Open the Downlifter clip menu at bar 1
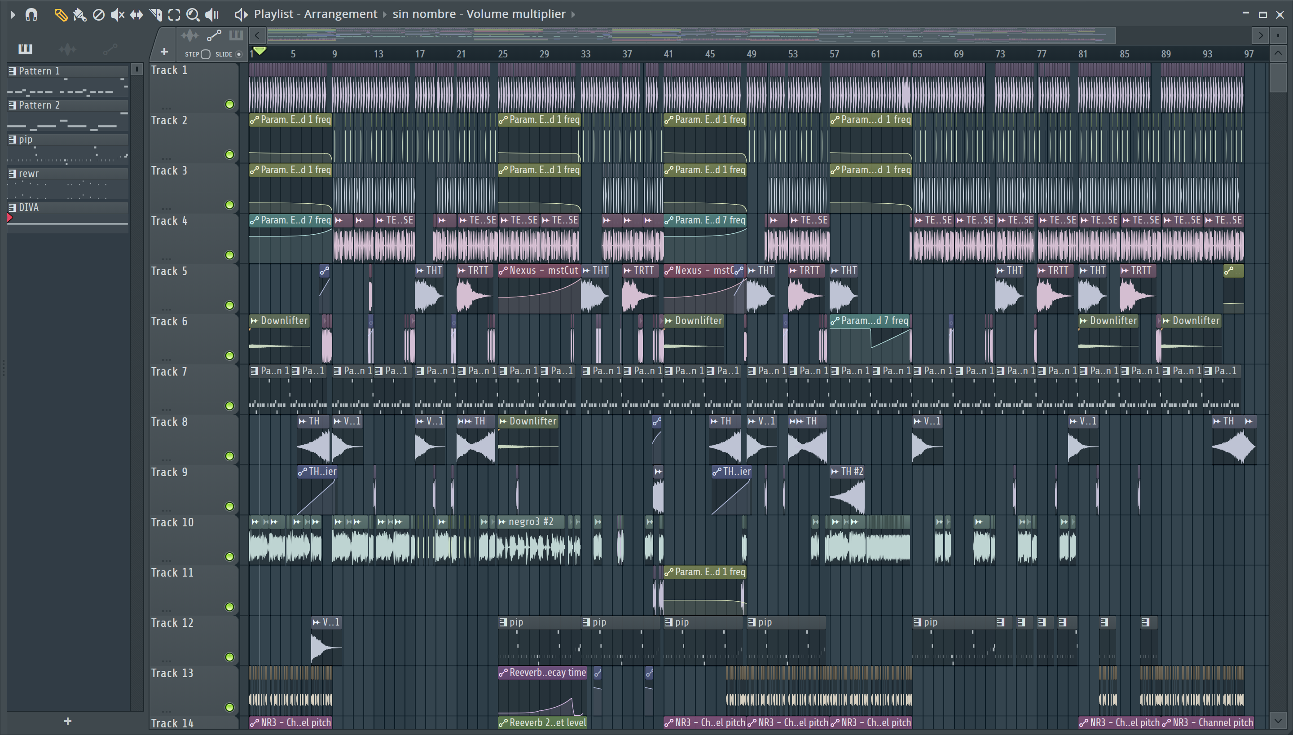This screenshot has width=1293, height=735. tap(255, 321)
